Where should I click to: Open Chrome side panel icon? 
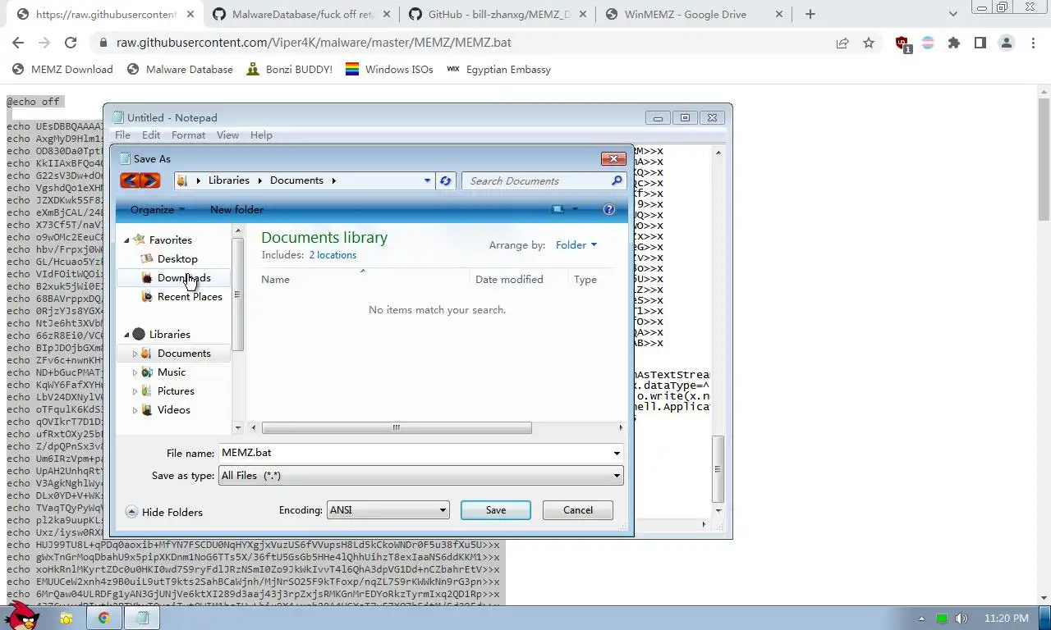[x=980, y=43]
